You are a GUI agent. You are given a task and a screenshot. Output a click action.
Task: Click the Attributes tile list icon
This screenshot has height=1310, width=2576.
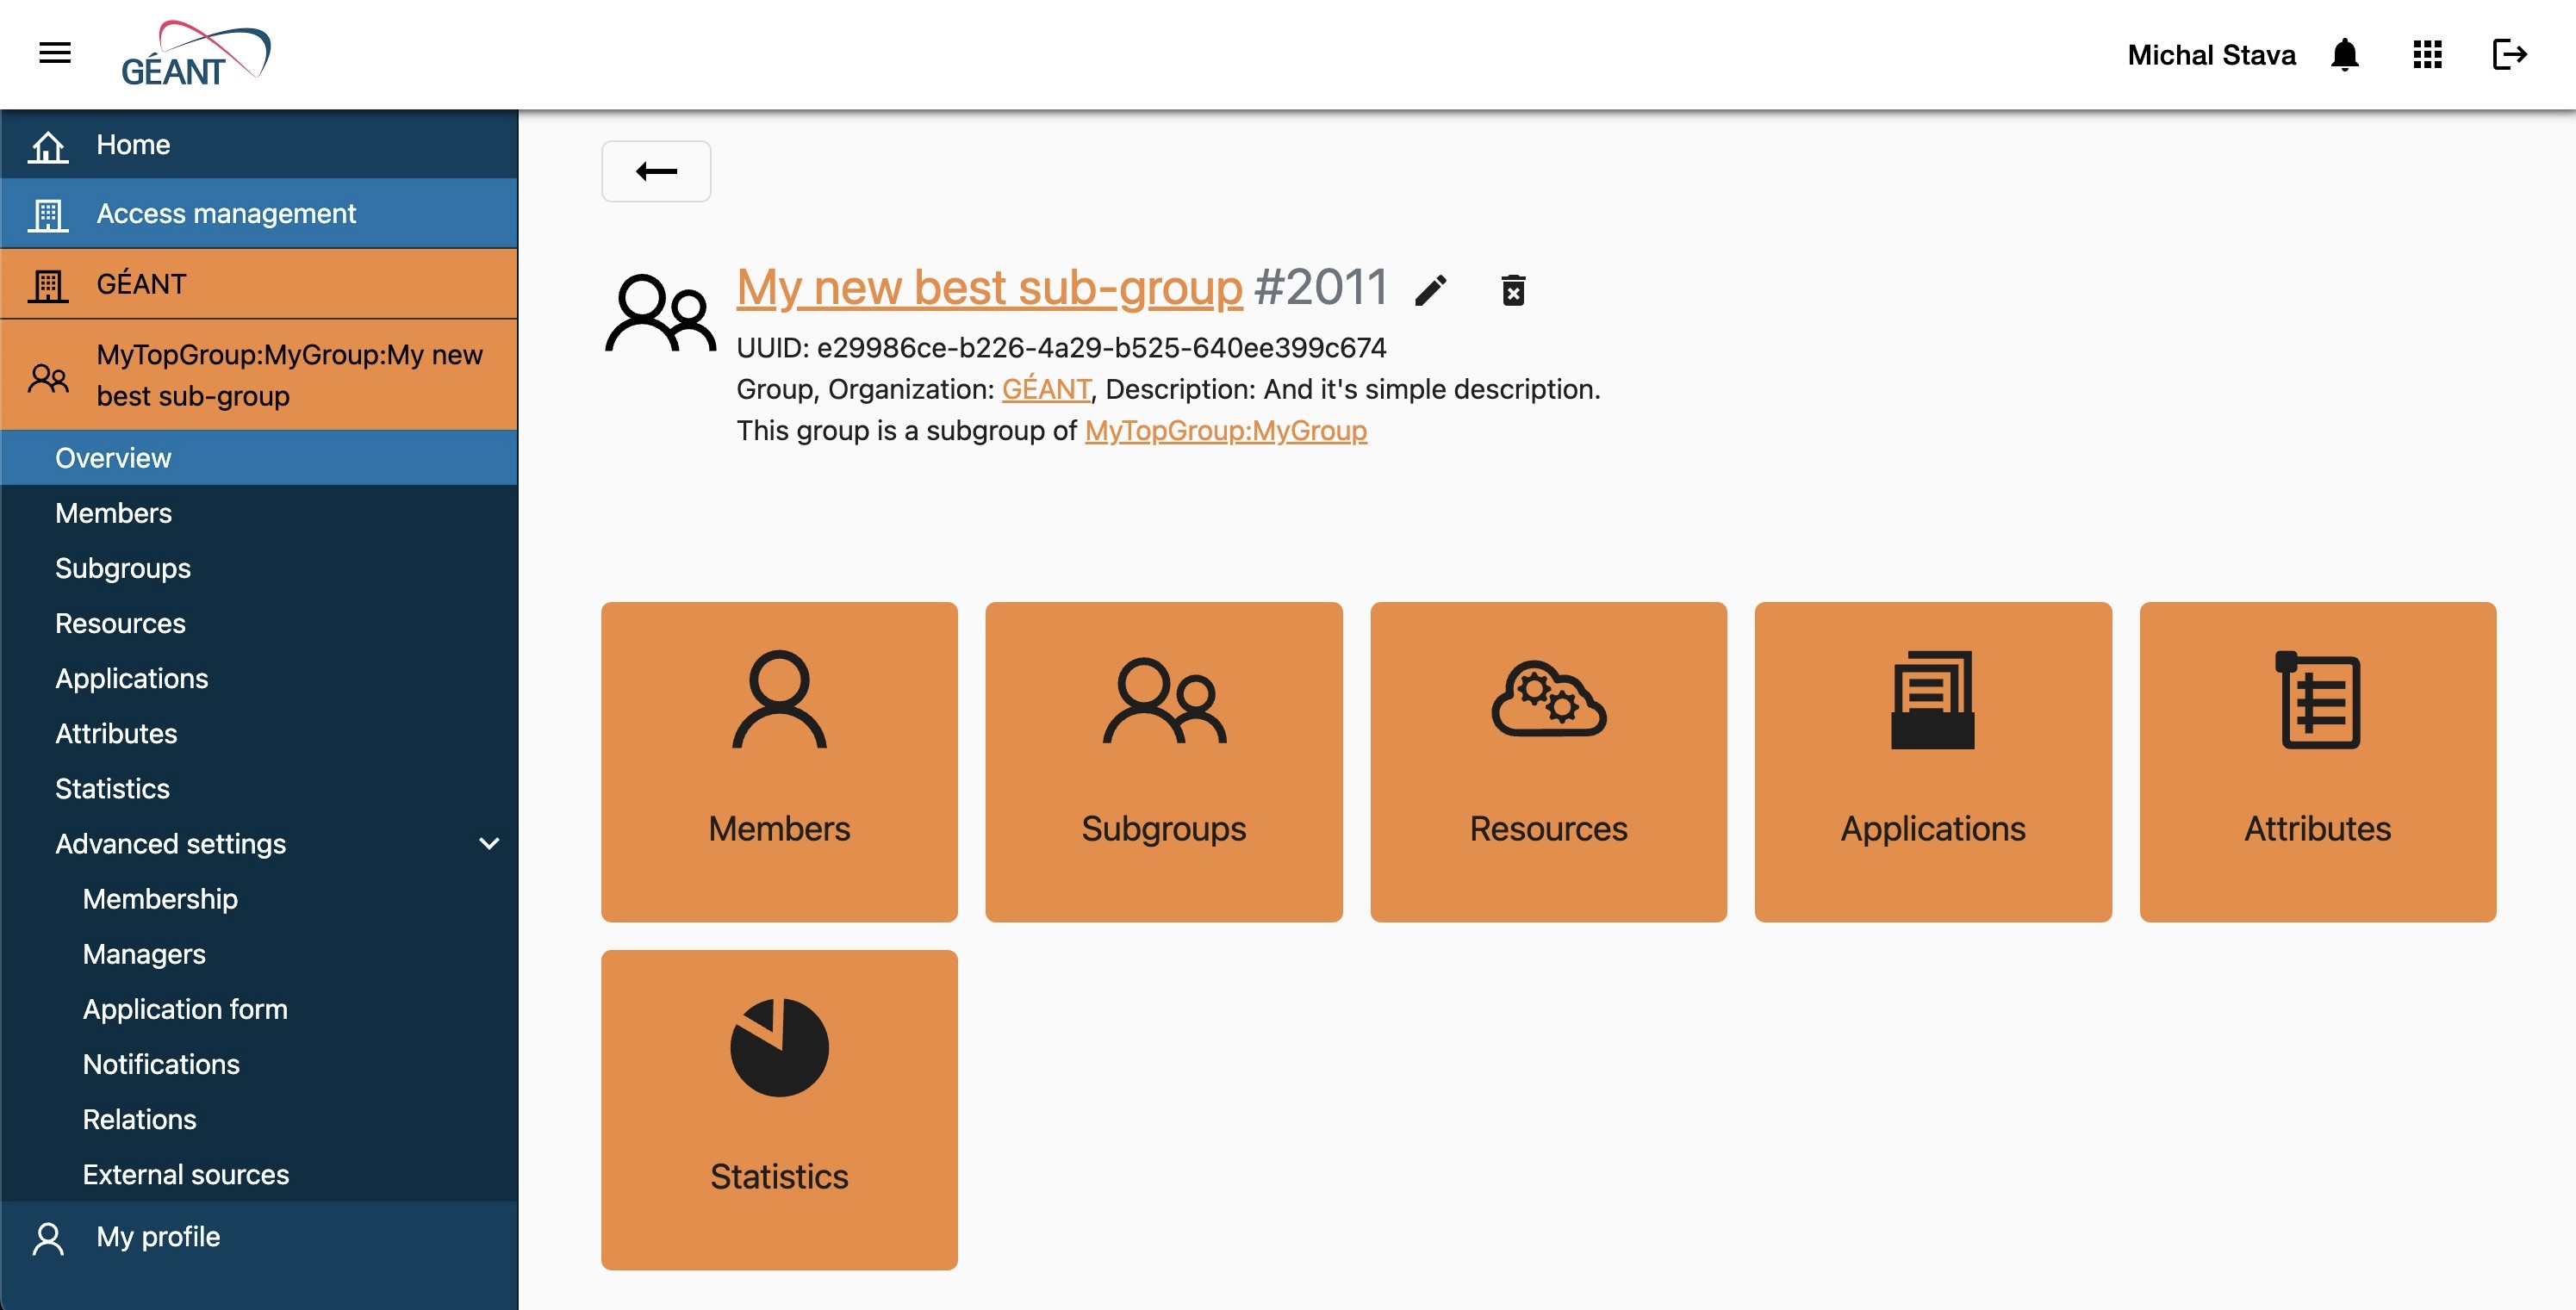coord(2317,699)
